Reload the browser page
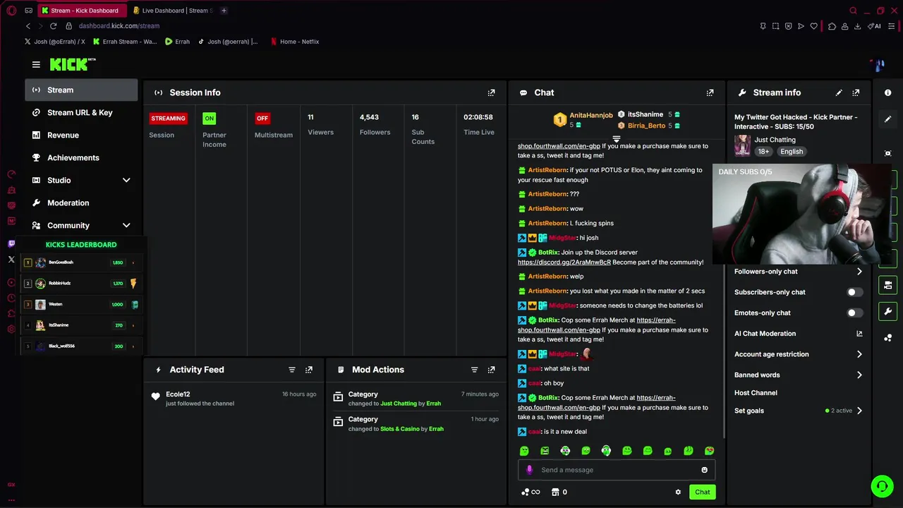Screen dimensions: 903x508 point(53,26)
